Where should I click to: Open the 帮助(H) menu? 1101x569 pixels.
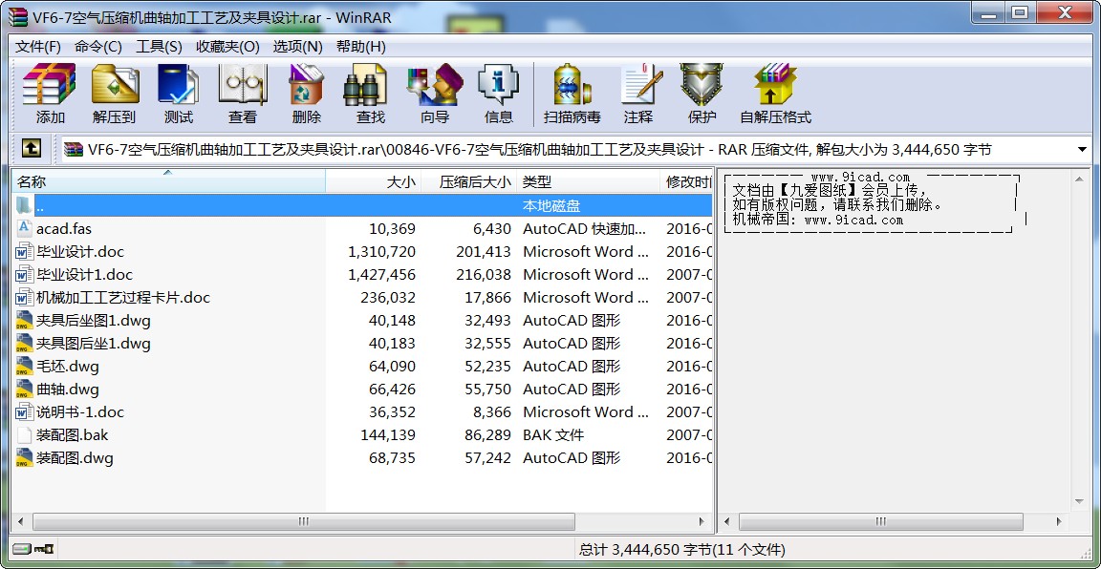(x=361, y=47)
